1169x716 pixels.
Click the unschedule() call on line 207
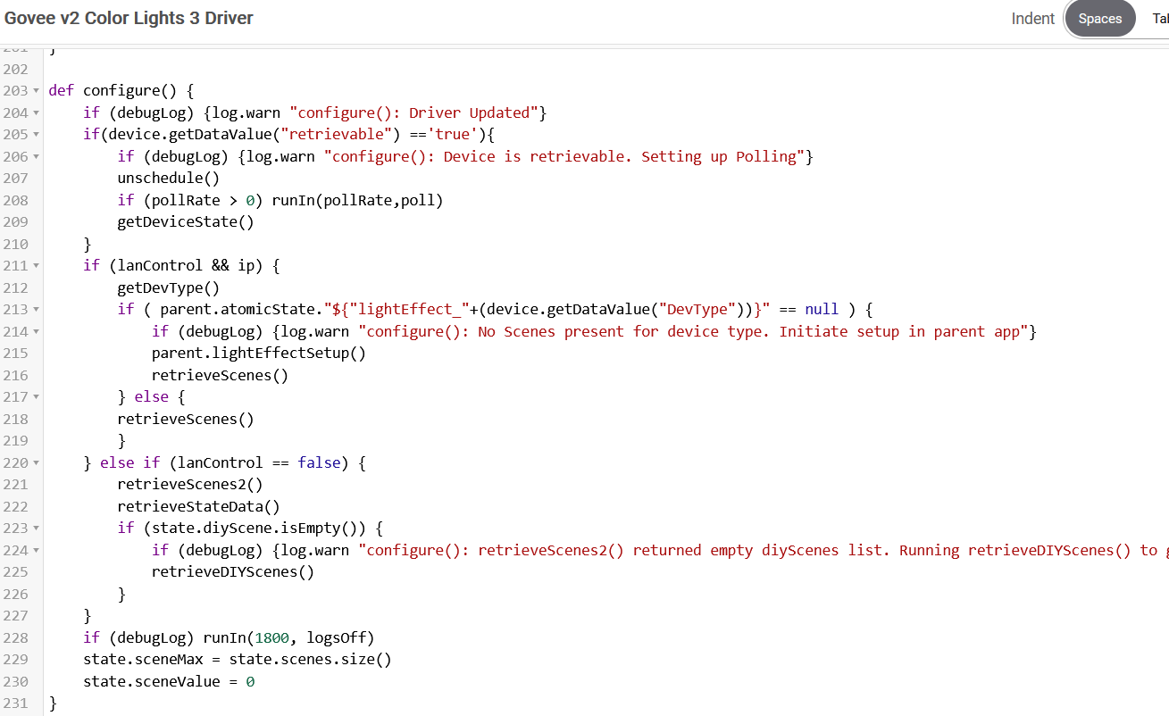tap(169, 178)
